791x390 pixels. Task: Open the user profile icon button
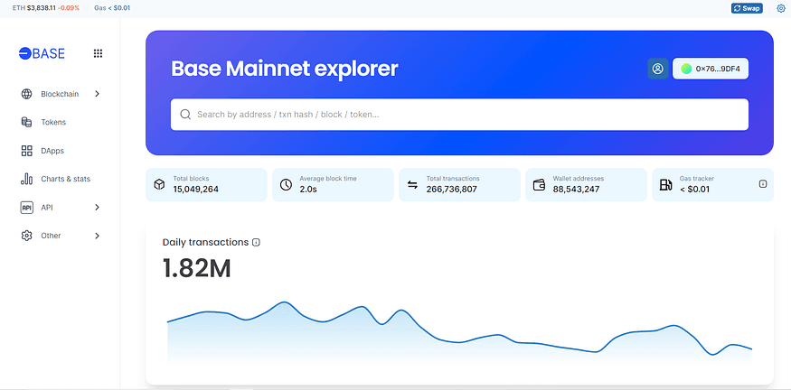[658, 69]
